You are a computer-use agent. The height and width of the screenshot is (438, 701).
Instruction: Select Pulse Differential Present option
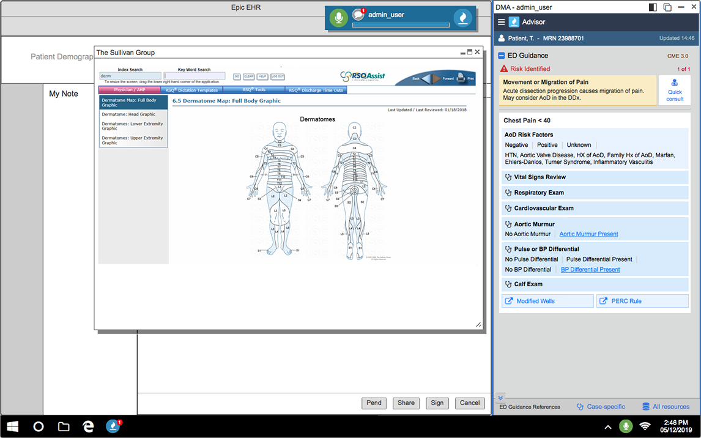tap(599, 259)
